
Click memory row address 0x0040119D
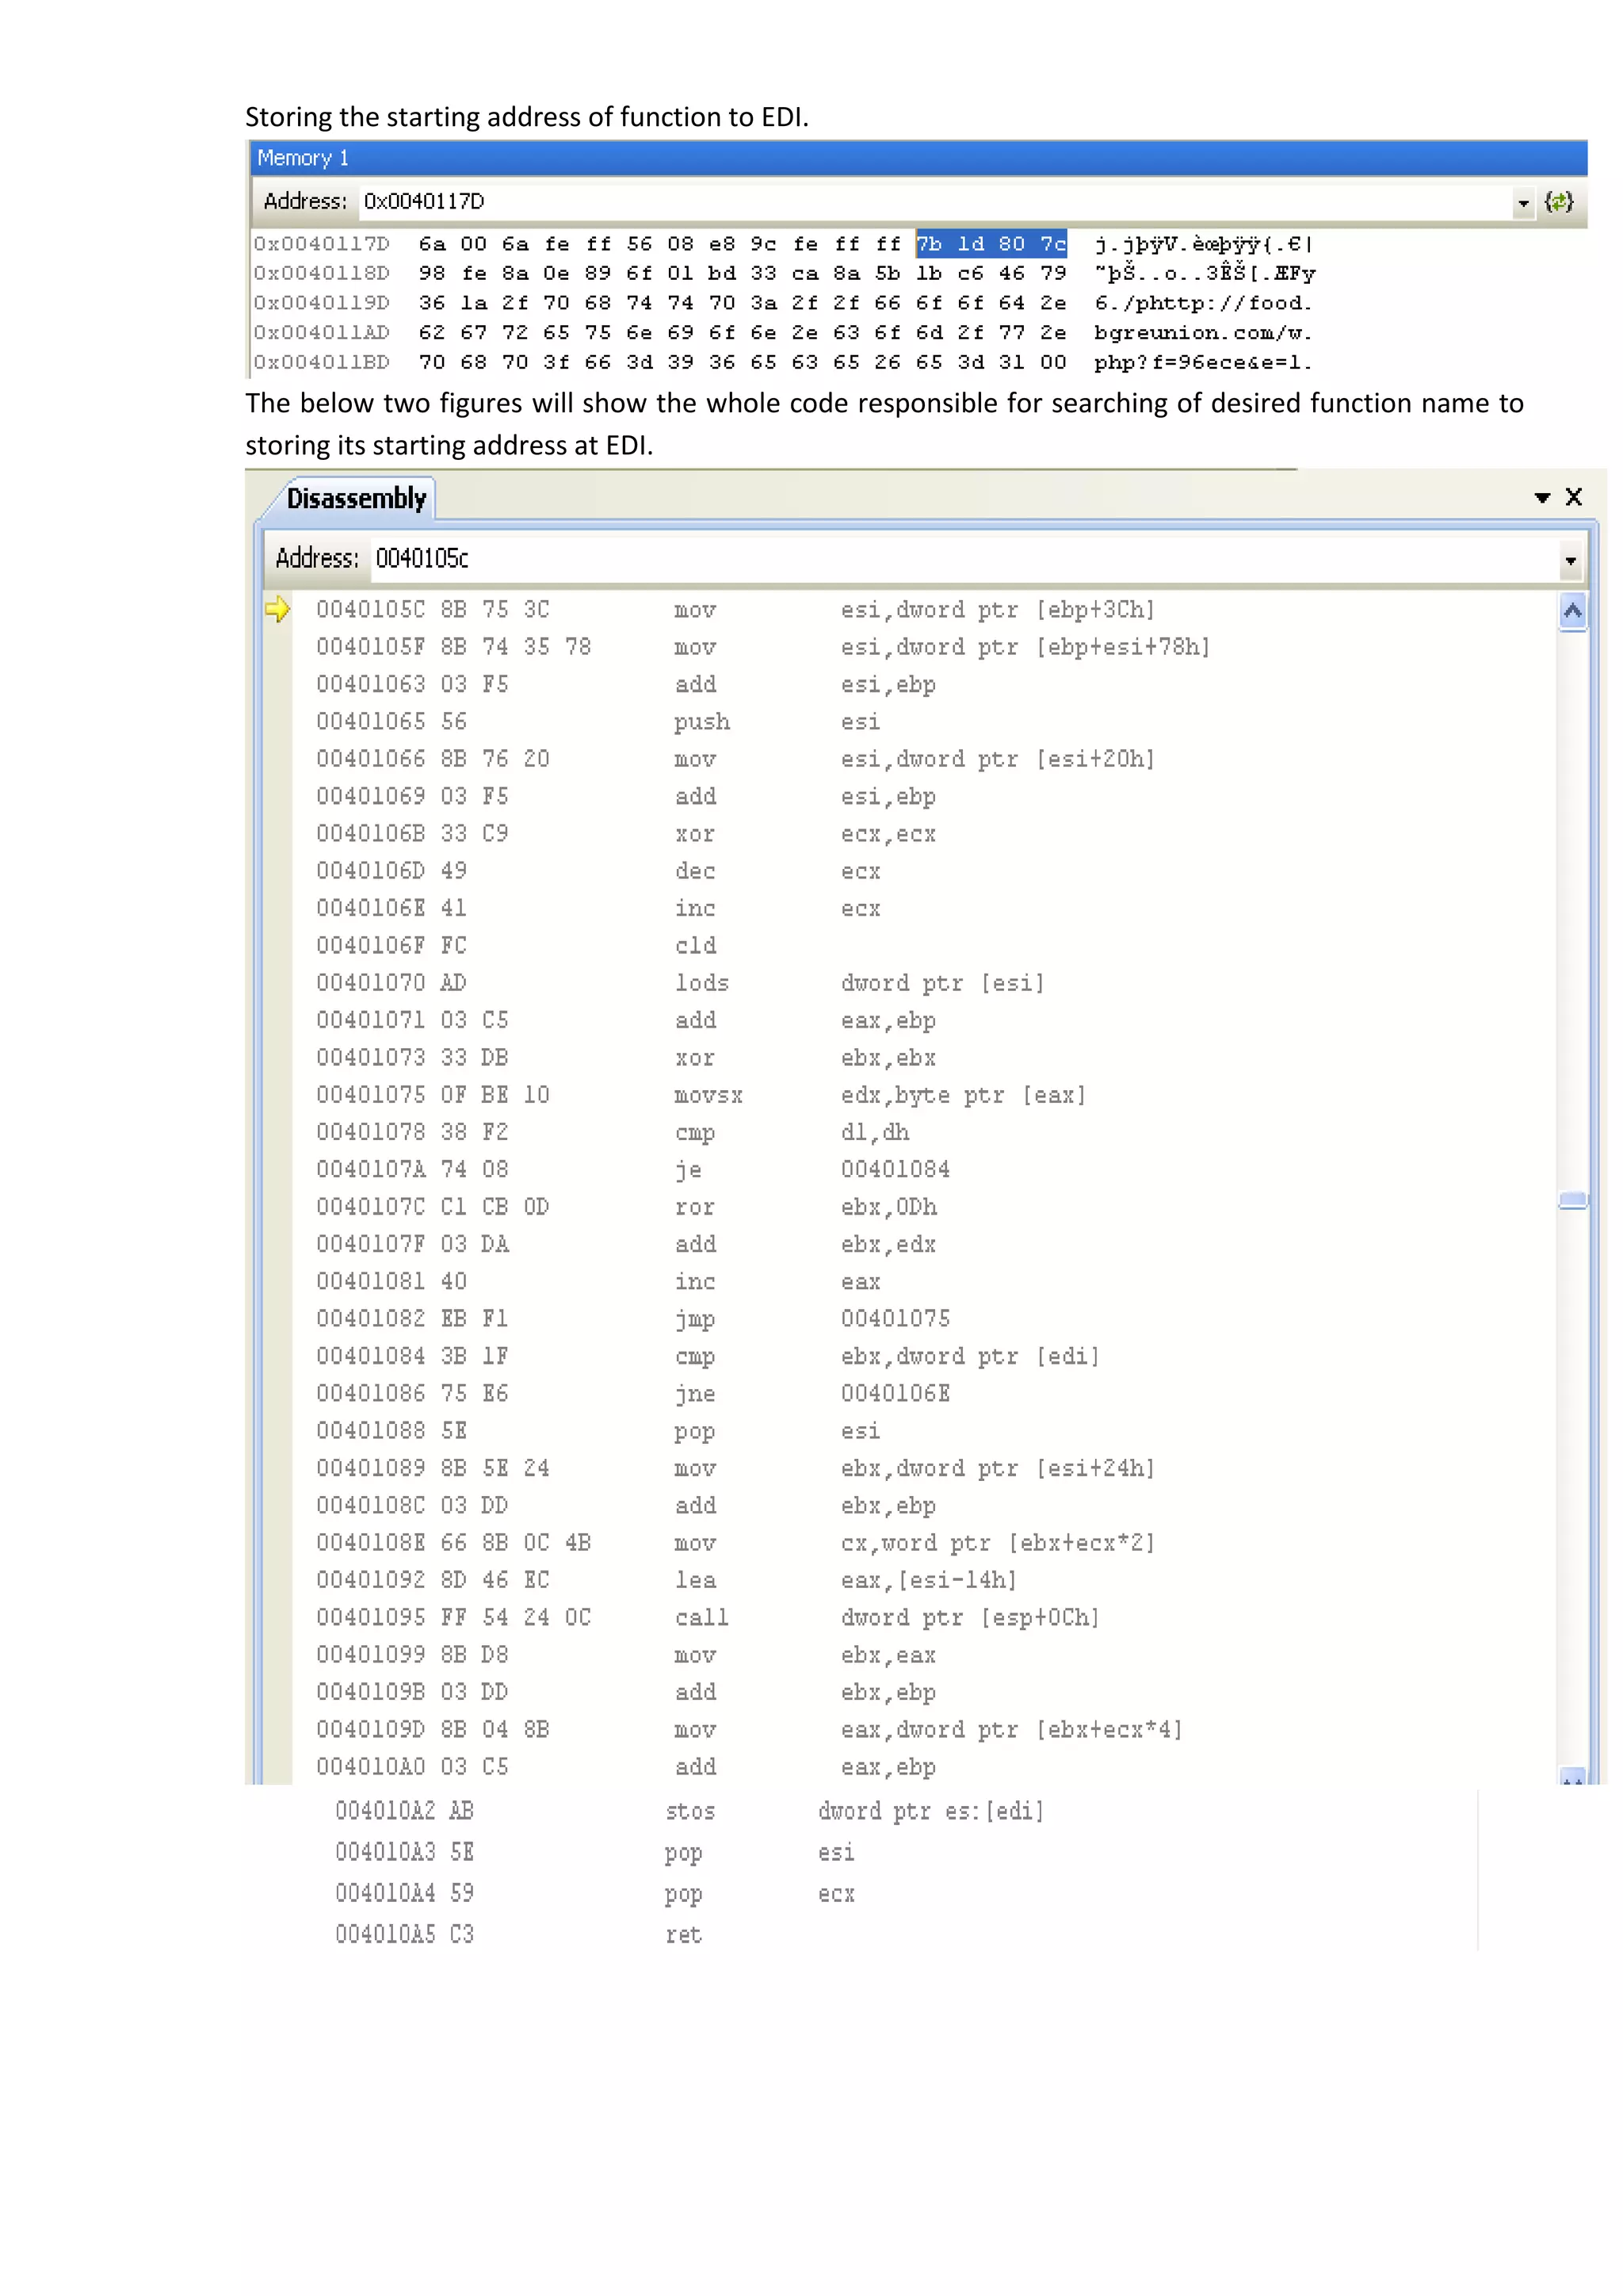(x=321, y=303)
